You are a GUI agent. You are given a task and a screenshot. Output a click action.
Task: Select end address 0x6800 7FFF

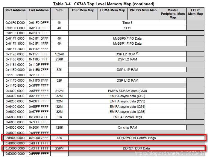pyautogui.click(x=39, y=117)
